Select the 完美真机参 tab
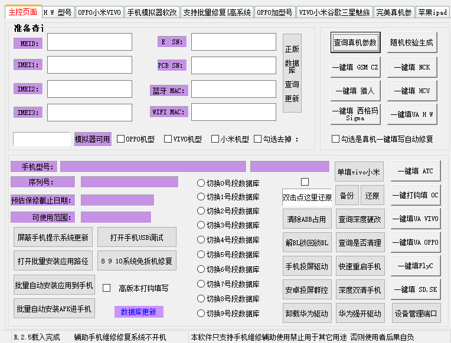The width and height of the screenshot is (451, 343). pyautogui.click(x=394, y=12)
